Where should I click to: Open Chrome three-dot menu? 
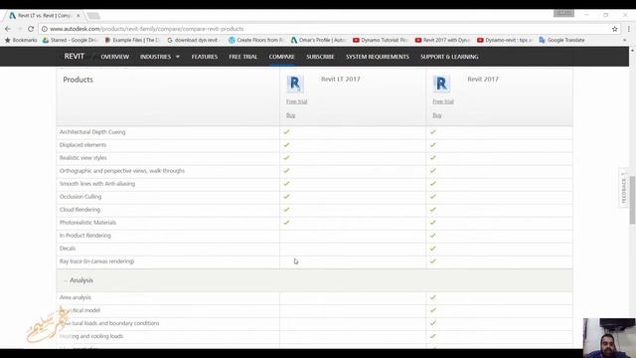coord(629,29)
